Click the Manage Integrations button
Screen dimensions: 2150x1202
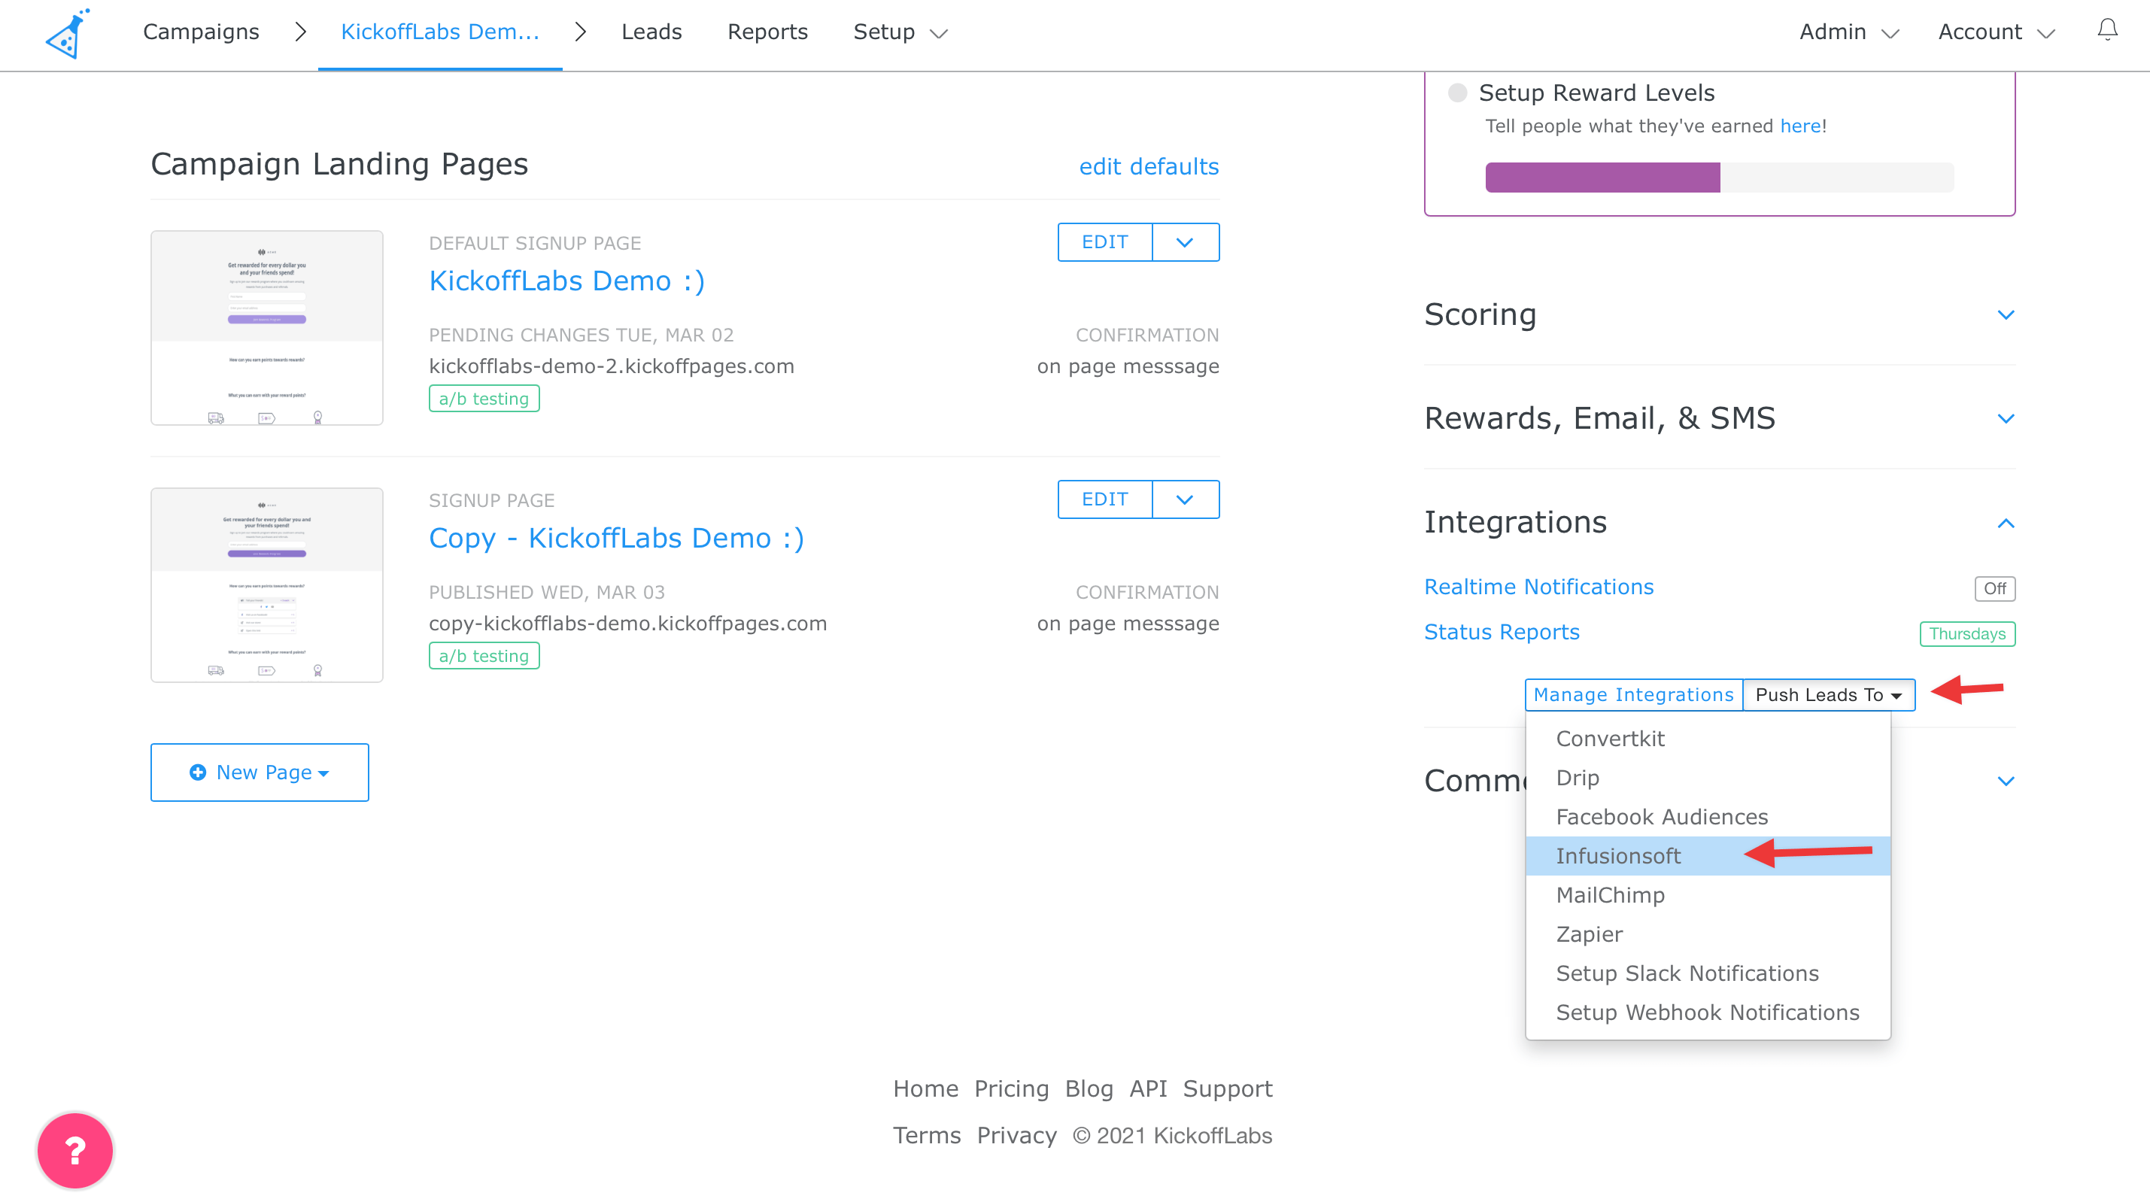click(1632, 694)
